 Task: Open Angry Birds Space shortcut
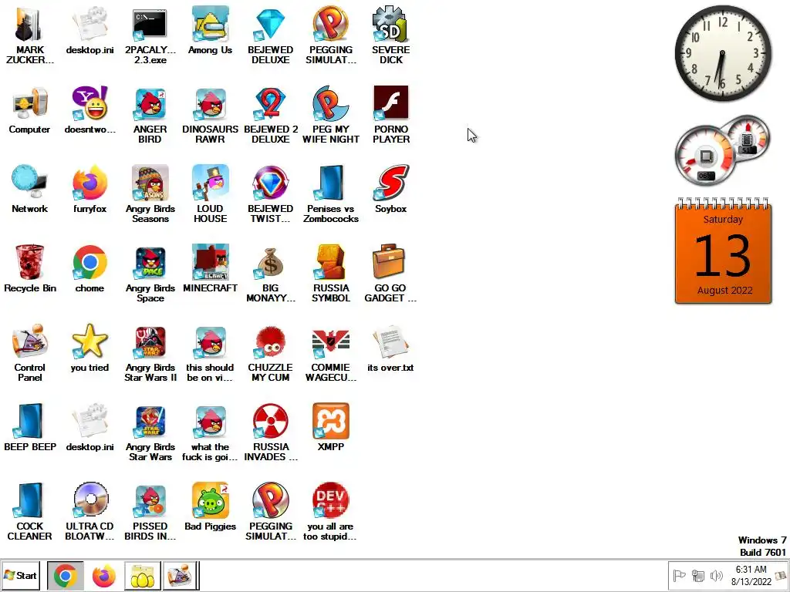point(150,274)
